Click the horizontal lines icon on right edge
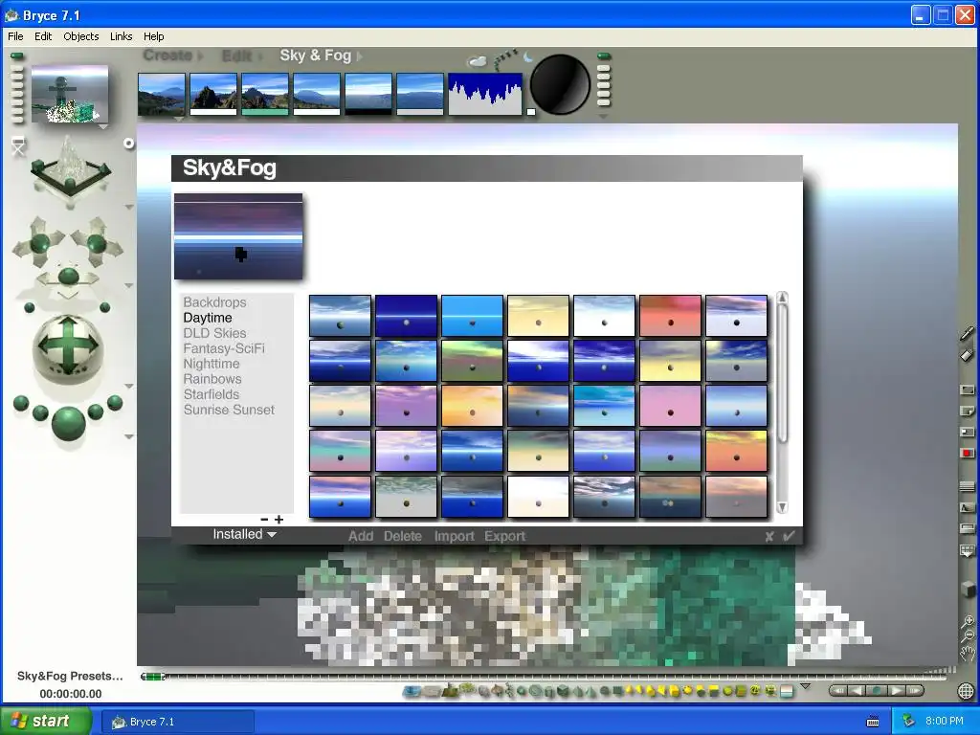Screen dimensions: 980x735 tap(967, 486)
